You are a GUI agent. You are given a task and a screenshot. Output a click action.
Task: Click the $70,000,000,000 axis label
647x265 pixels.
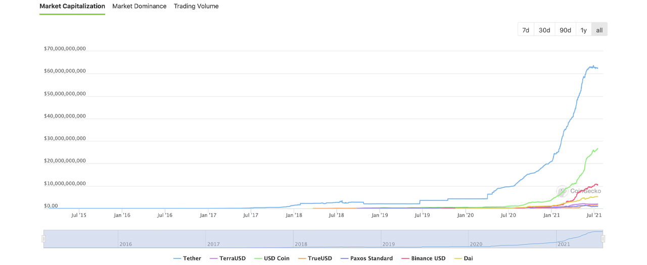pyautogui.click(x=65, y=49)
